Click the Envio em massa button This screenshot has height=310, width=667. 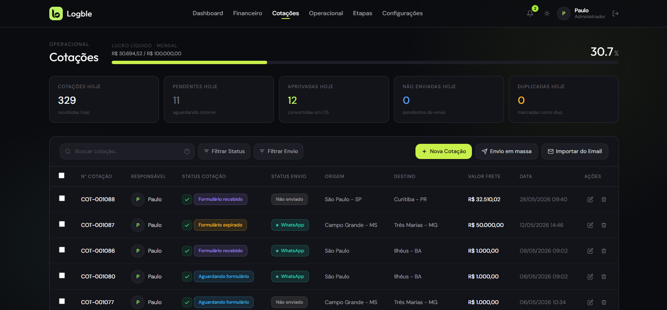pyautogui.click(x=506, y=151)
